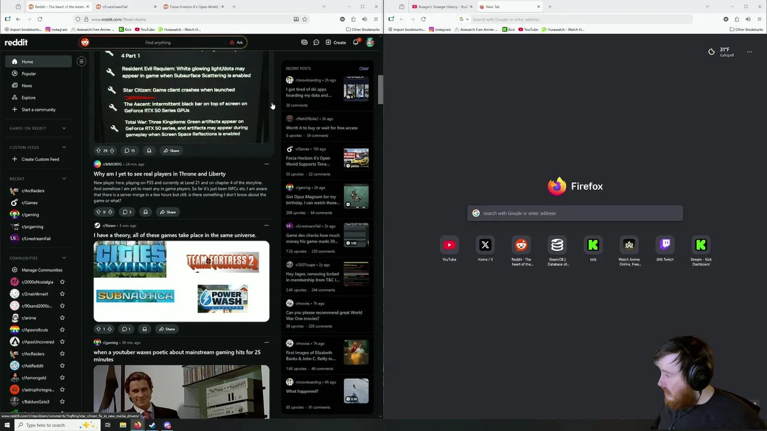
Task: Open the SteamDB shortcut tile
Action: [557, 245]
